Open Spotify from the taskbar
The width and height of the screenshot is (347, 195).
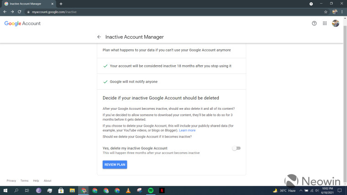(151, 190)
